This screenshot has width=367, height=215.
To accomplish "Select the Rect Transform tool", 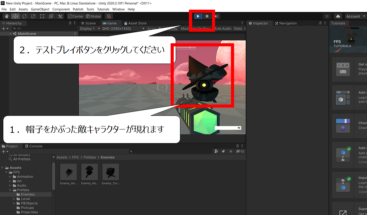I will coord(42,16).
